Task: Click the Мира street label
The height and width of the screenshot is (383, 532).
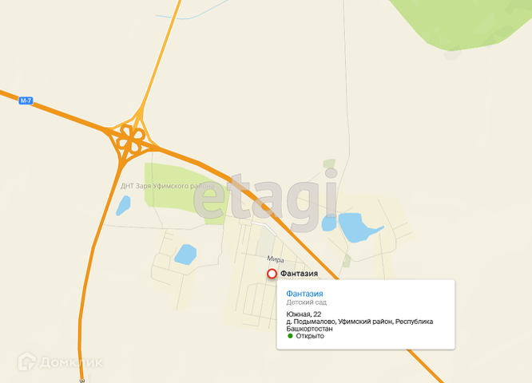Action: tap(276, 259)
